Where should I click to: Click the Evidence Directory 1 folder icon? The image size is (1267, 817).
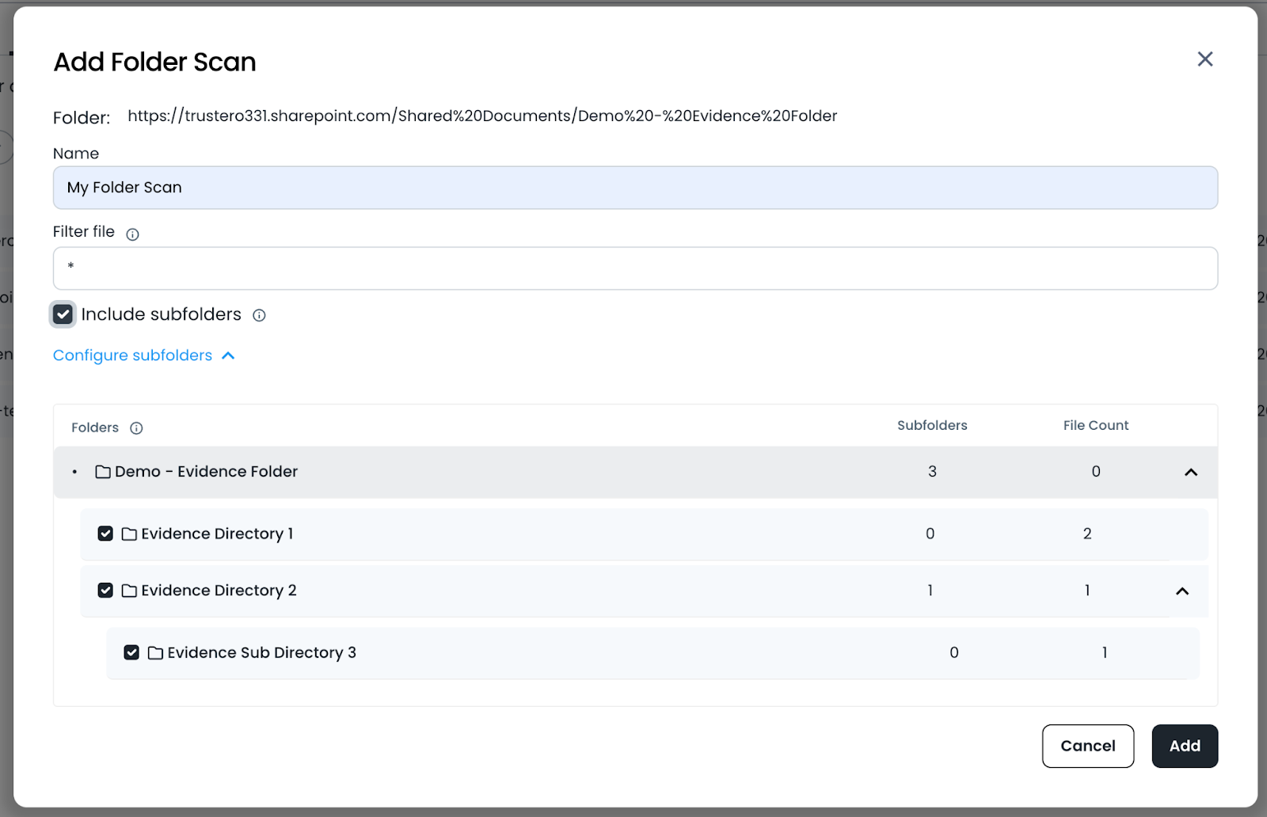(129, 534)
